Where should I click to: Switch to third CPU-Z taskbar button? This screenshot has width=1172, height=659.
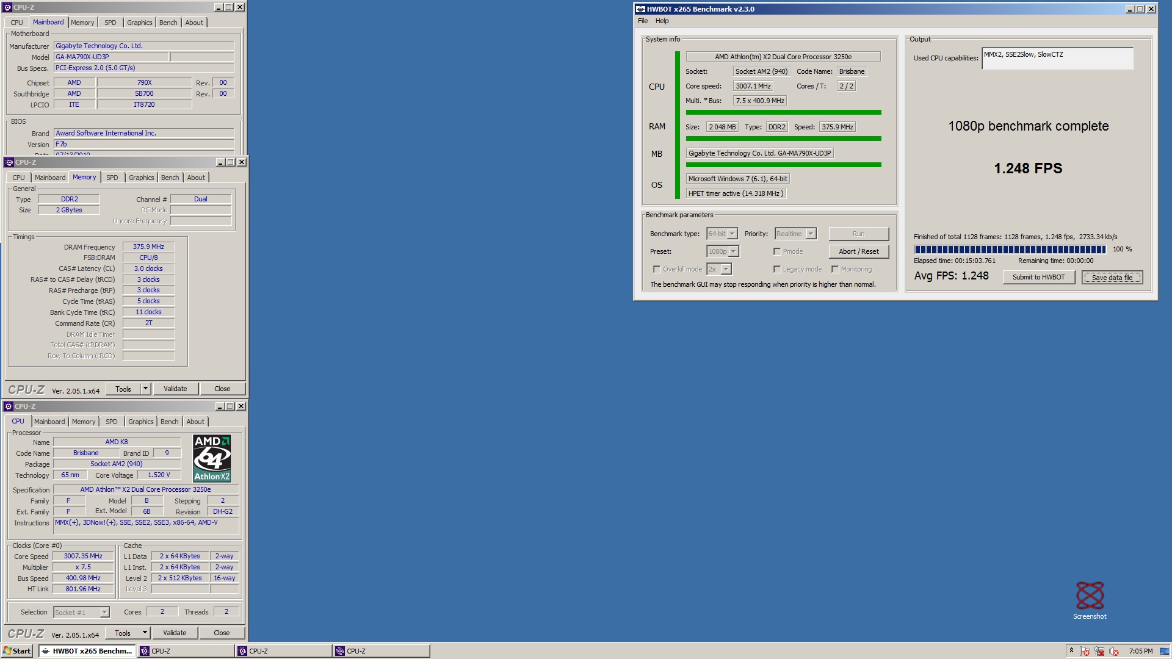381,651
